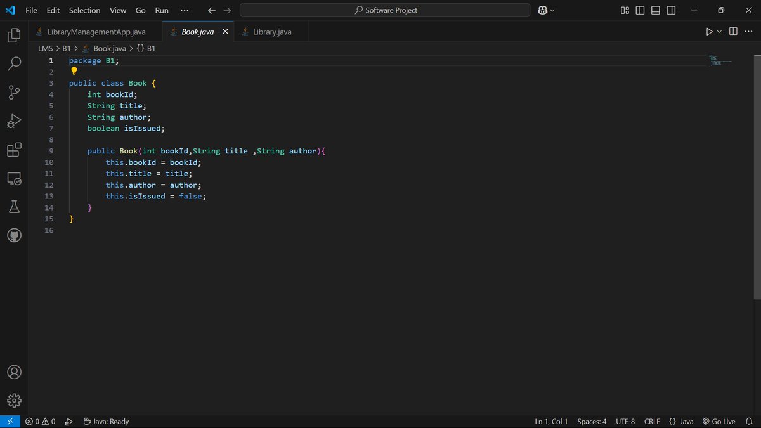Change encoding via UTF-8

tap(625, 421)
